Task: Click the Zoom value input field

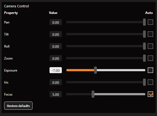Action: [56, 58]
